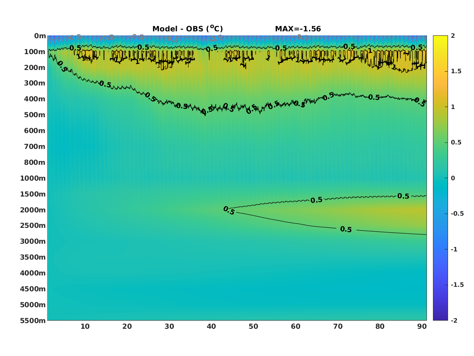Click the '600m' depth axis label

(x=35, y=131)
